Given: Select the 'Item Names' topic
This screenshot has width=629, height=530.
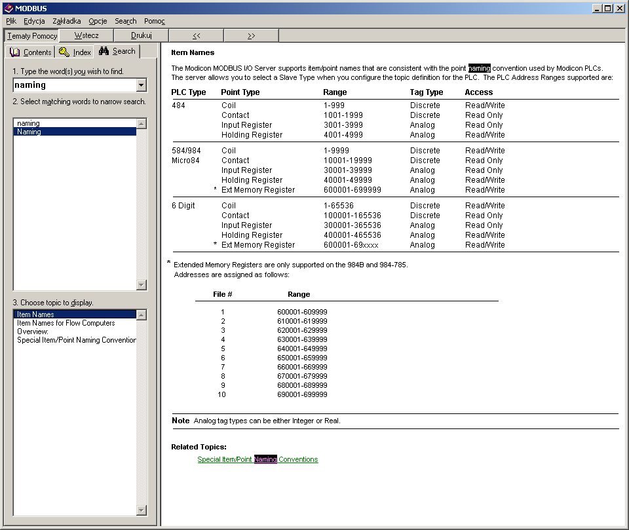Looking at the screenshot, I should pyautogui.click(x=75, y=314).
